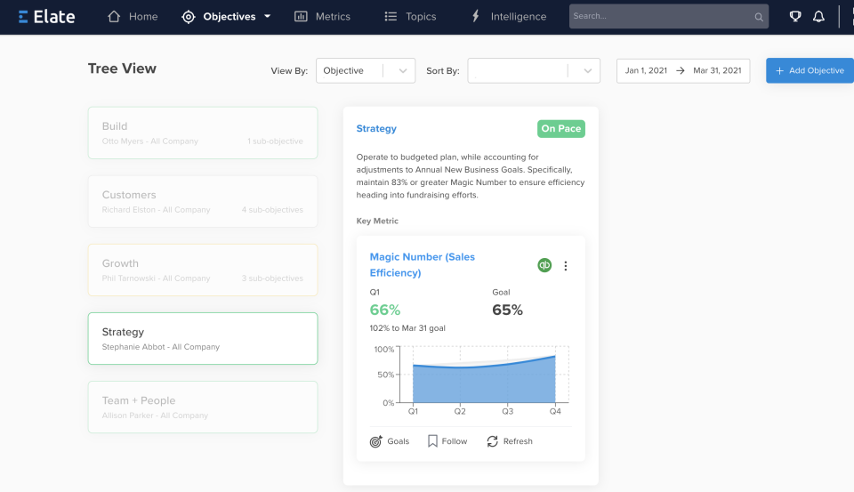The height and width of the screenshot is (492, 854).
Task: Open the Sort By dropdown
Action: (x=534, y=71)
